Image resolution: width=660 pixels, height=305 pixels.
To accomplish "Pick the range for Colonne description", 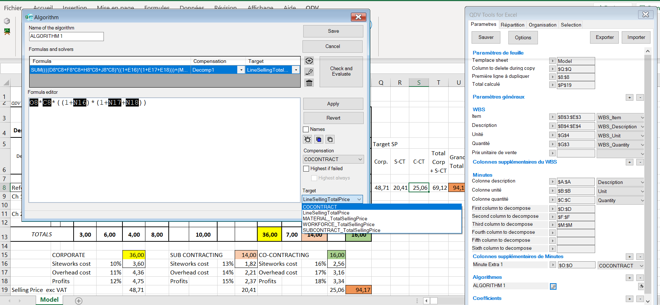I will point(552,182).
